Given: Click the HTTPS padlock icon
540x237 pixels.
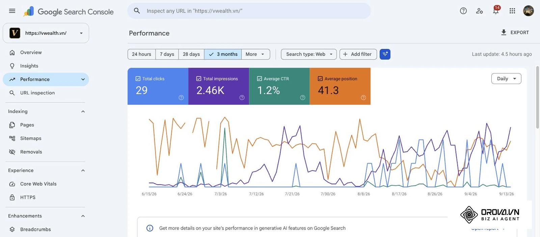Looking at the screenshot, I should 12,197.
